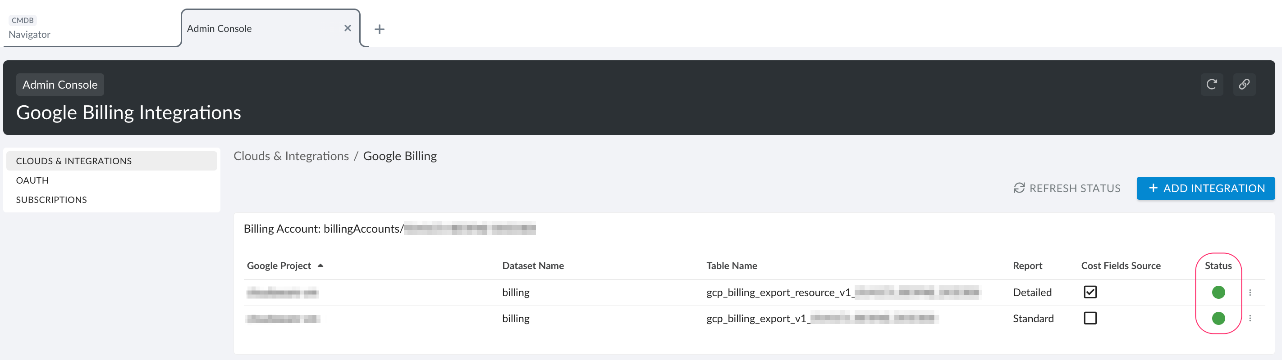The width and height of the screenshot is (1282, 360).
Task: Click the ADD INTEGRATION button
Action: 1205,188
